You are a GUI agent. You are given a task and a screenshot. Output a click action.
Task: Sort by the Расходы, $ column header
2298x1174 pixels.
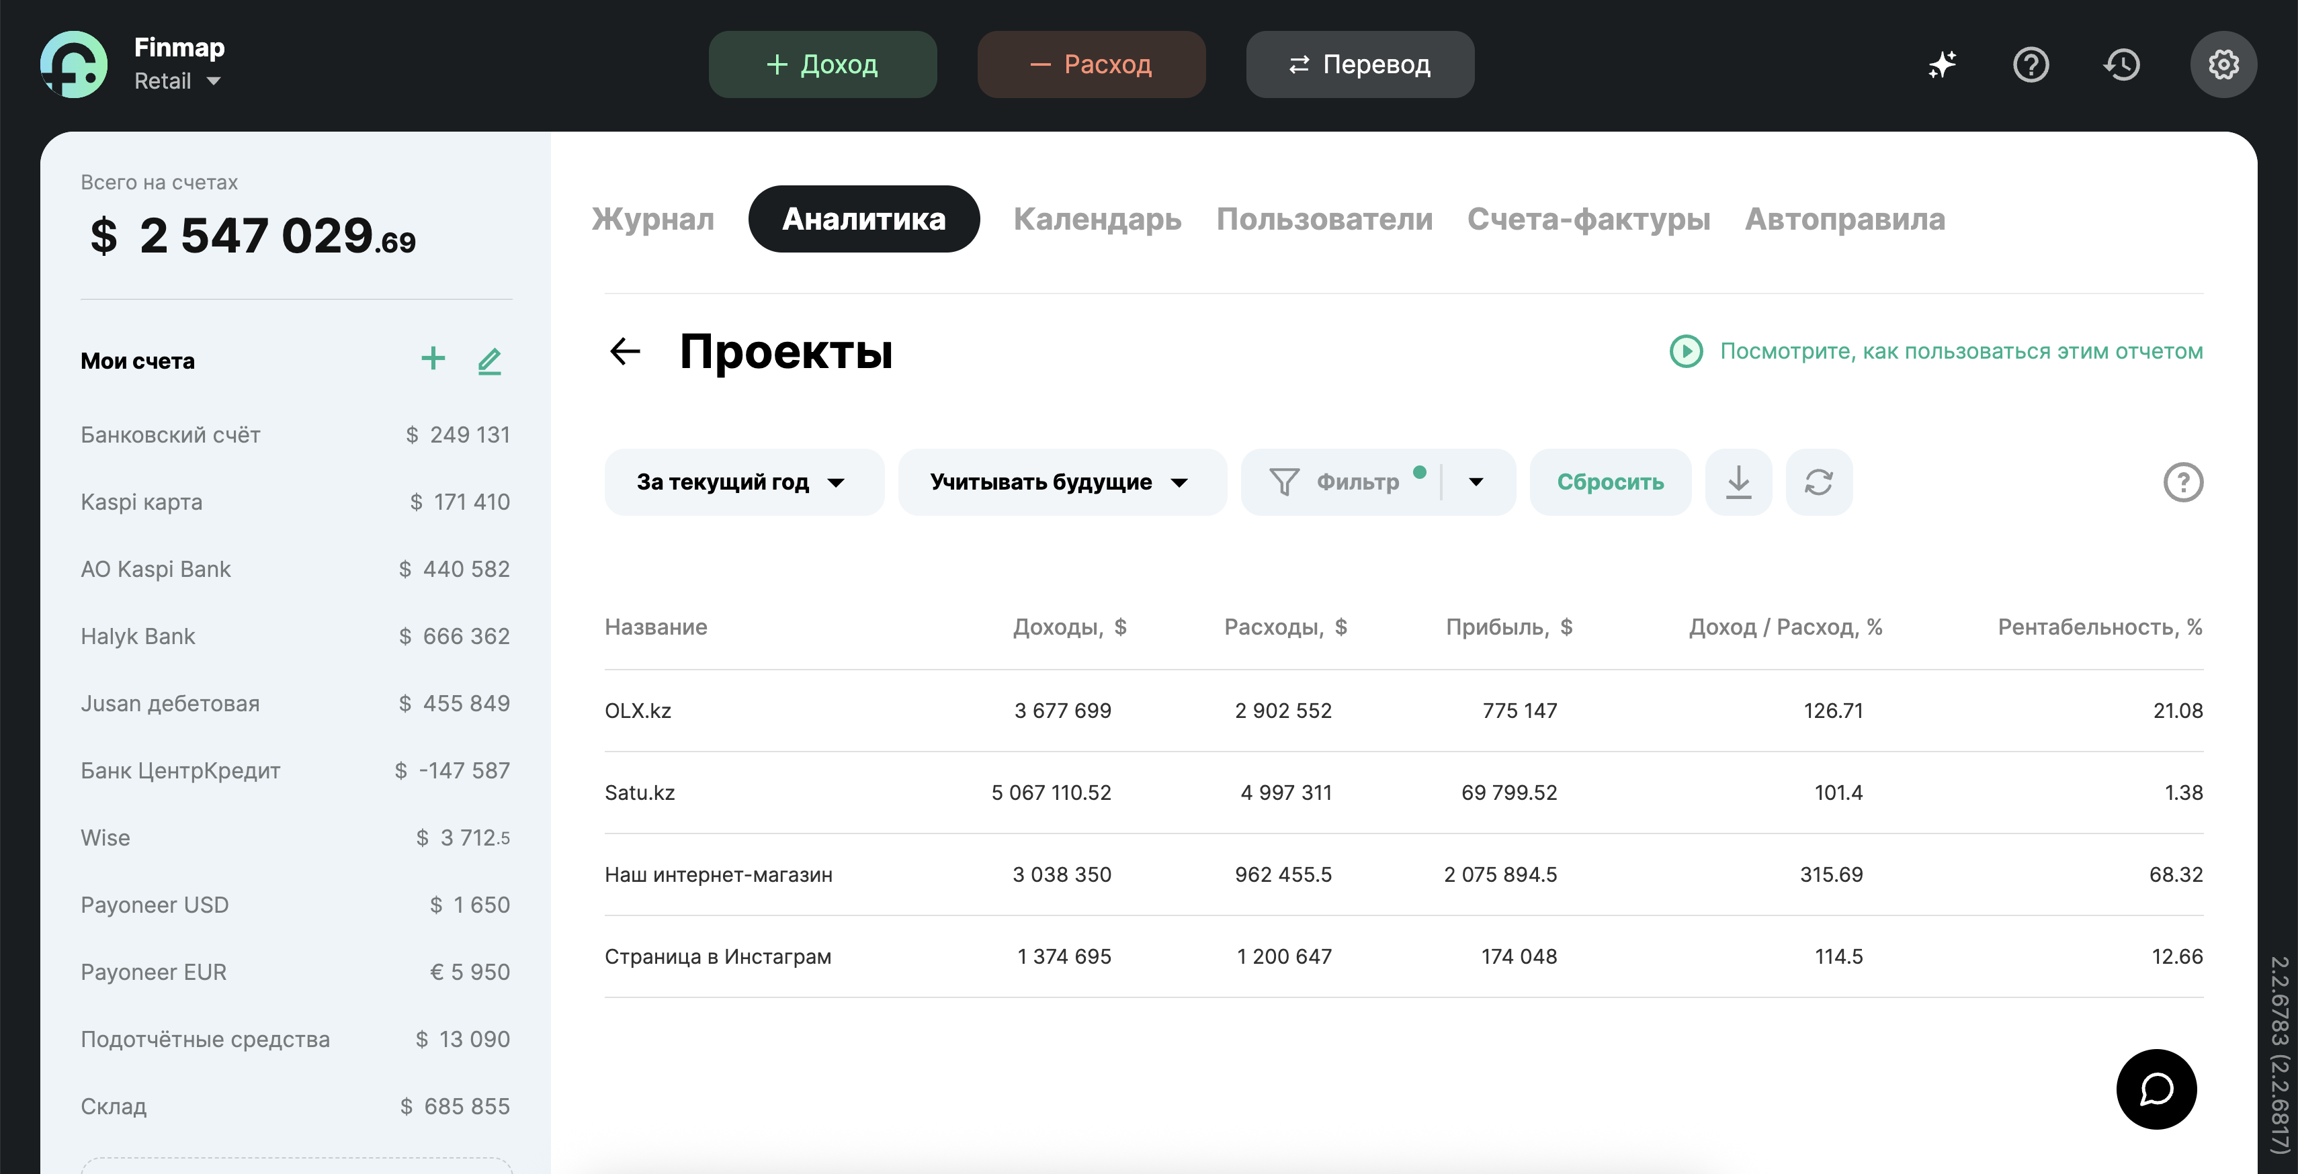pyautogui.click(x=1285, y=627)
